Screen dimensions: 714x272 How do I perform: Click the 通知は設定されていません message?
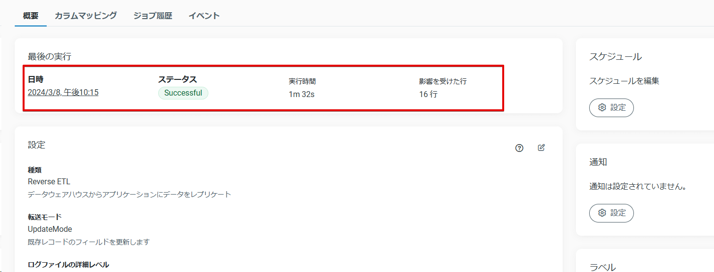pos(637,186)
